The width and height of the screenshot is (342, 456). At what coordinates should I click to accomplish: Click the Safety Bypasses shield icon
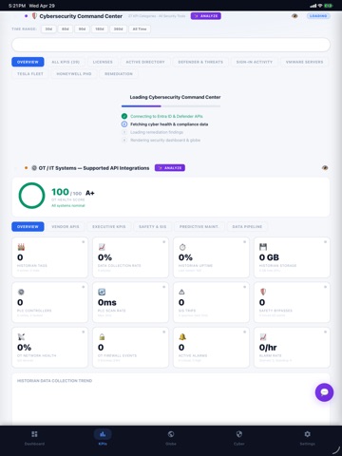[x=263, y=292]
